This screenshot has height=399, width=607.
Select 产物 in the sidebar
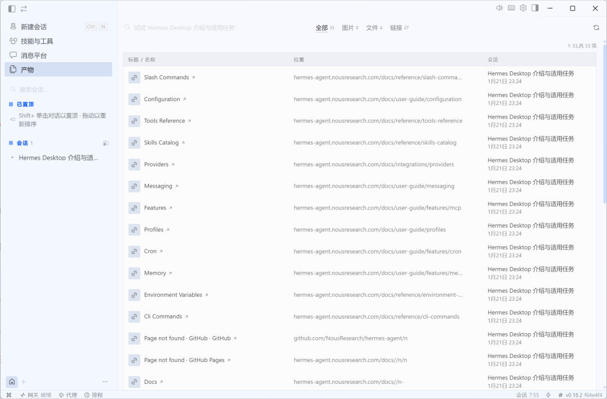pyautogui.click(x=58, y=70)
